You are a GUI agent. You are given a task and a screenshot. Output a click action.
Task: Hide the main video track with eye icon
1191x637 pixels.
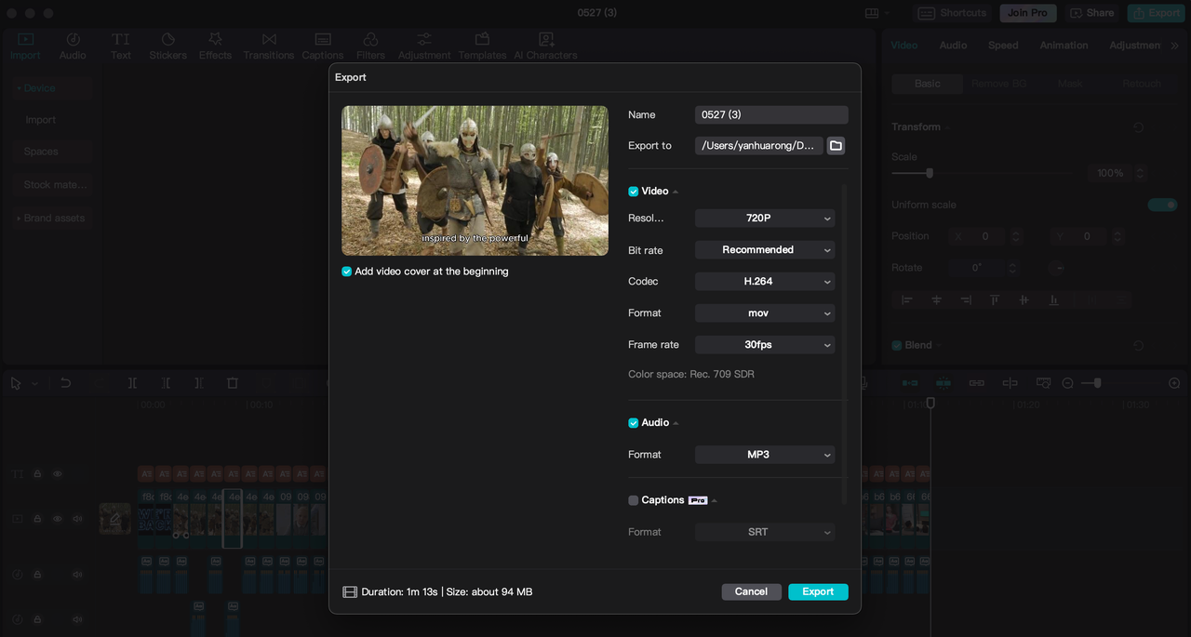click(58, 519)
